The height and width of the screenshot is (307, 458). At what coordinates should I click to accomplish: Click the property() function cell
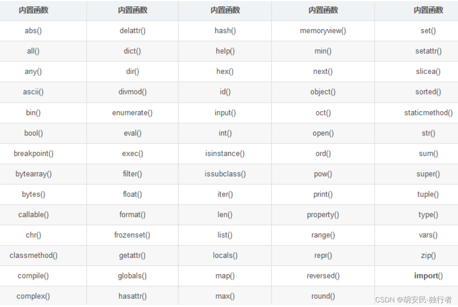point(323,215)
